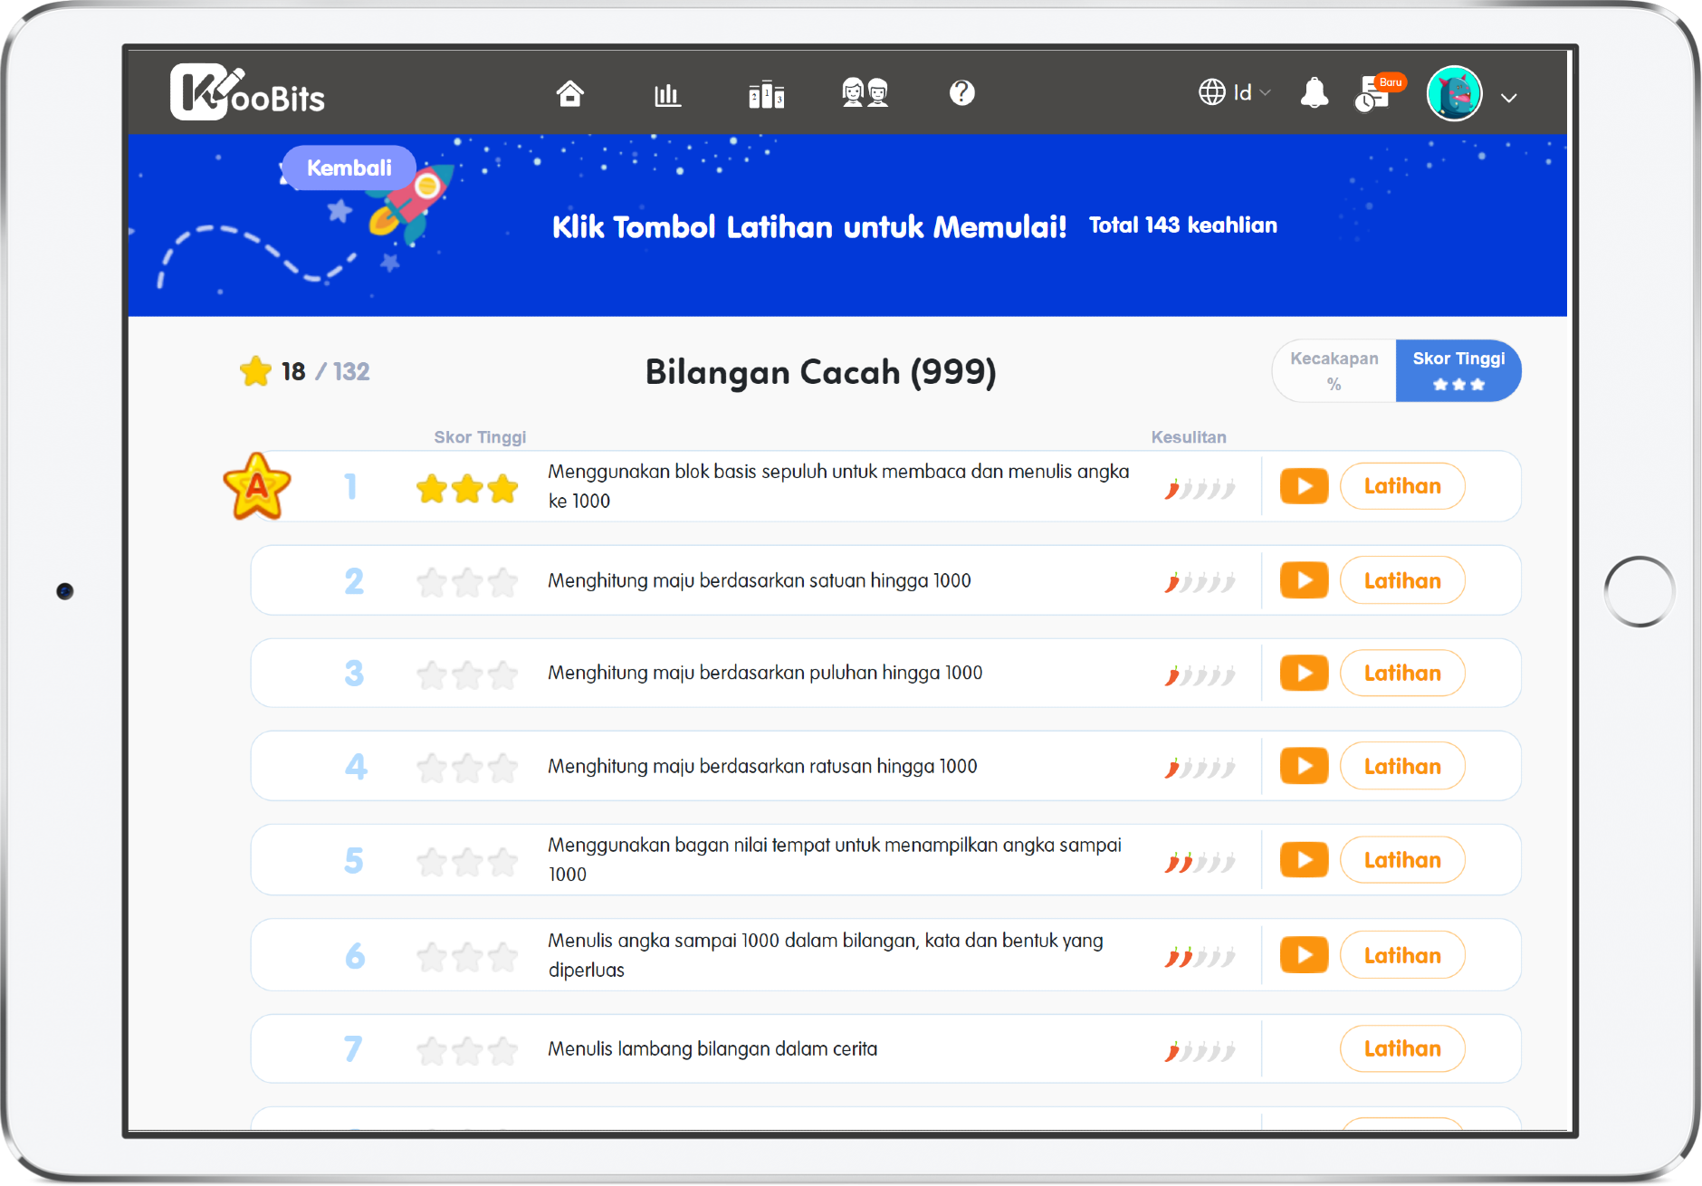Click the gold star next to 18 / 132

pos(255,370)
